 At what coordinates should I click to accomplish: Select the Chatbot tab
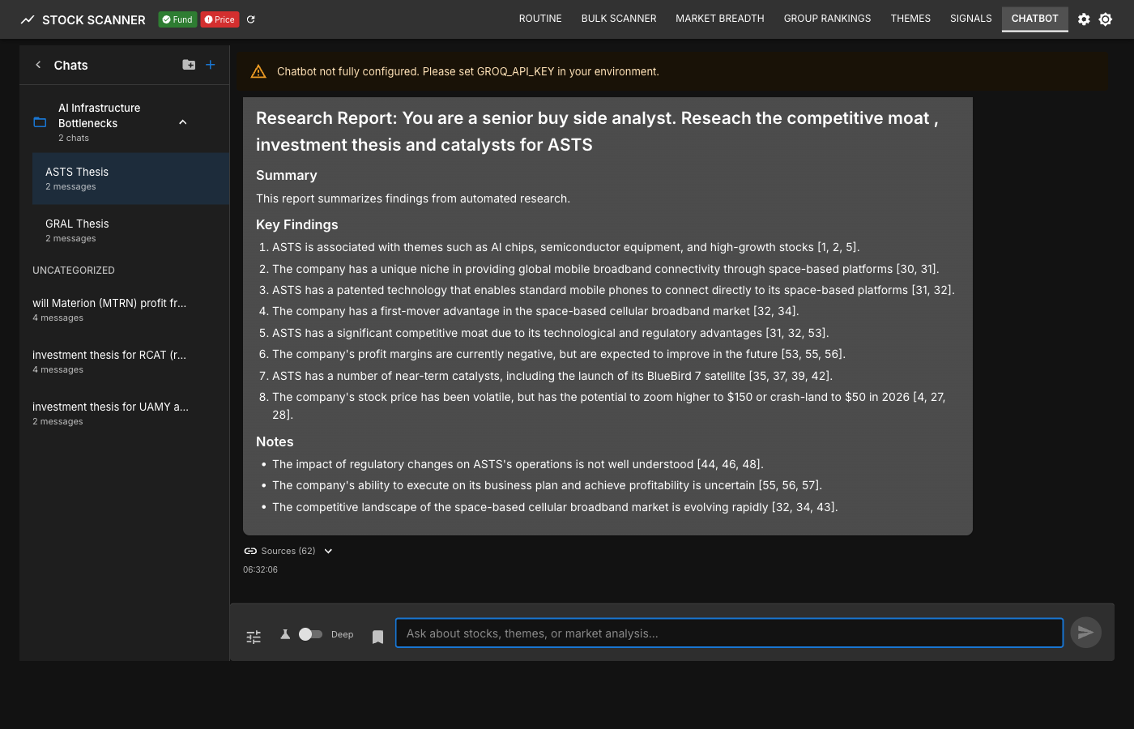point(1034,19)
